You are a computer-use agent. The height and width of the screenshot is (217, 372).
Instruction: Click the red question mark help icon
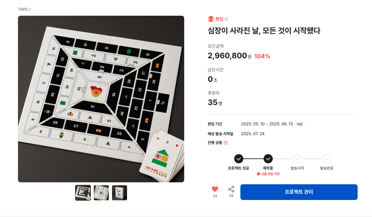click(x=226, y=143)
